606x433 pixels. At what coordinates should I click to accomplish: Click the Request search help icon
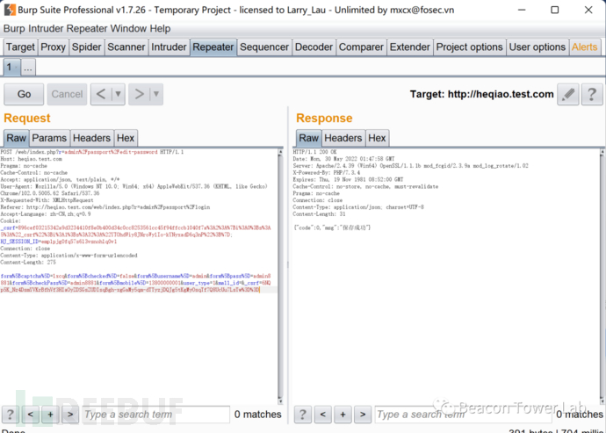(x=11, y=415)
